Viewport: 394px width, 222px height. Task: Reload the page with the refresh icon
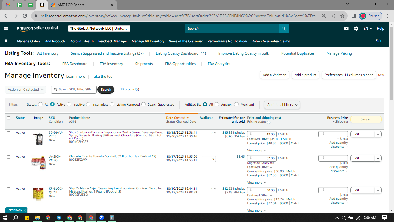pos(25,16)
